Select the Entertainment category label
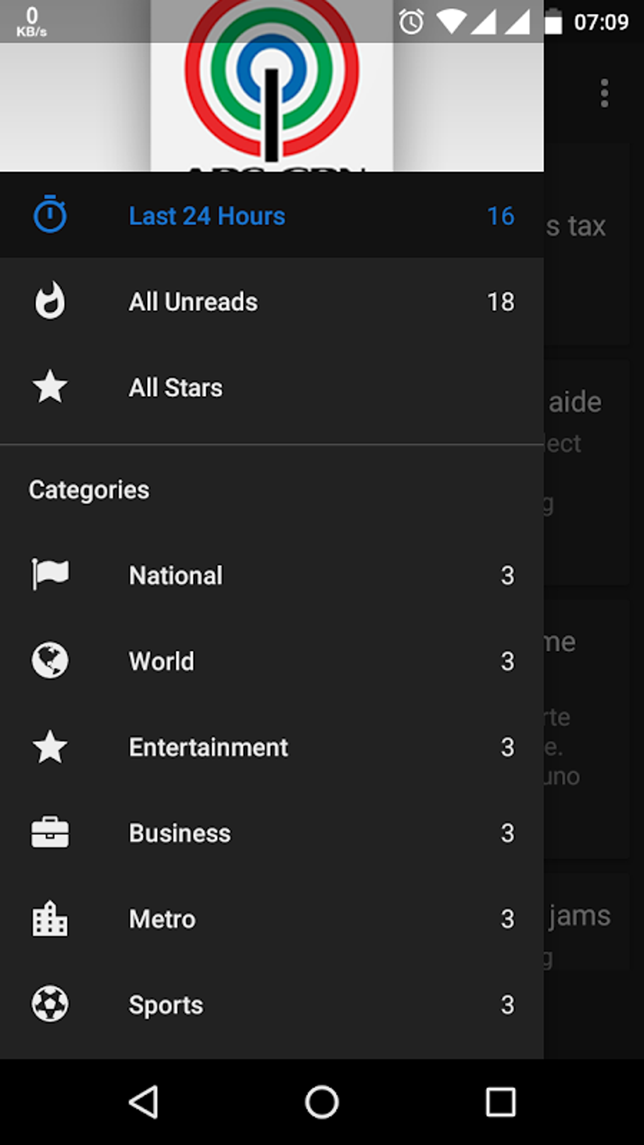This screenshot has height=1145, width=644. [x=208, y=748]
